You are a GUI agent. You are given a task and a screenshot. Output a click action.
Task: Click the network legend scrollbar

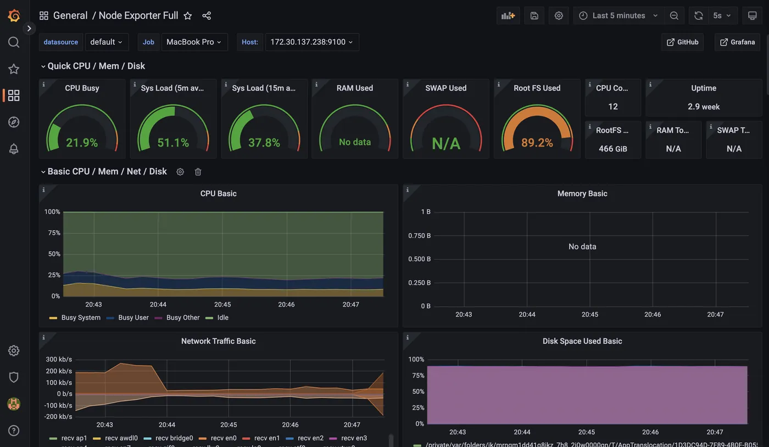pos(391,440)
